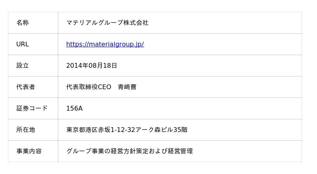Select the 証券コード label cell

coord(32,109)
